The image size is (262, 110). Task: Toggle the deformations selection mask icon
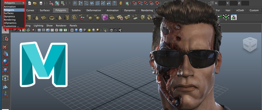pos(97,3)
